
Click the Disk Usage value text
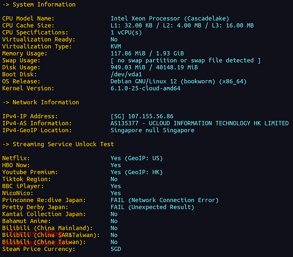coord(154,67)
